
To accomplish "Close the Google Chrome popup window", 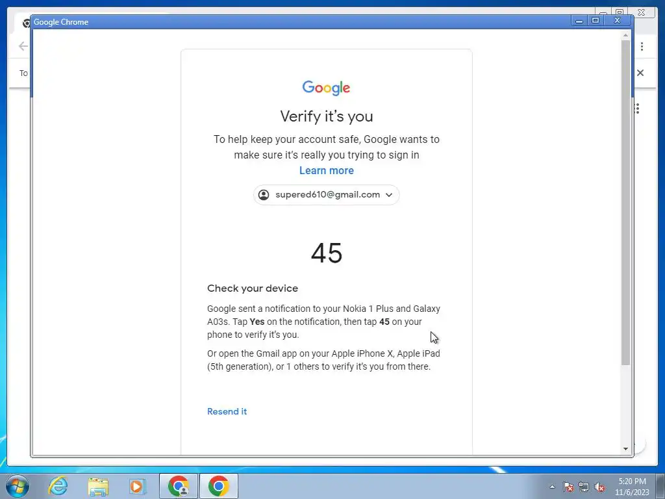I will (x=618, y=20).
